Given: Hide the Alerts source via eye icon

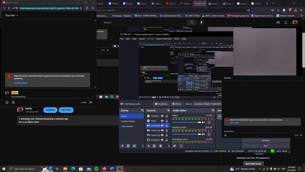Looking at the screenshot, I should pos(162,121).
